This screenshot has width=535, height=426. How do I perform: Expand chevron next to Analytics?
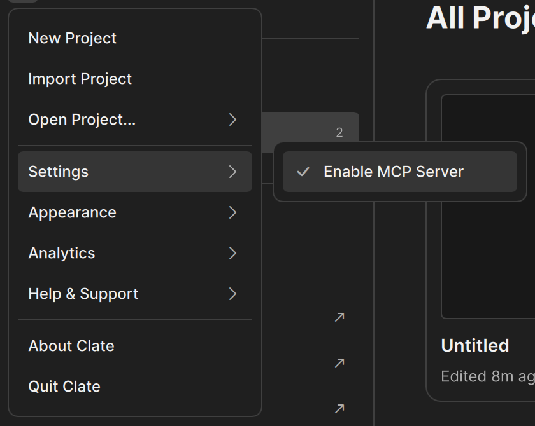(x=232, y=253)
